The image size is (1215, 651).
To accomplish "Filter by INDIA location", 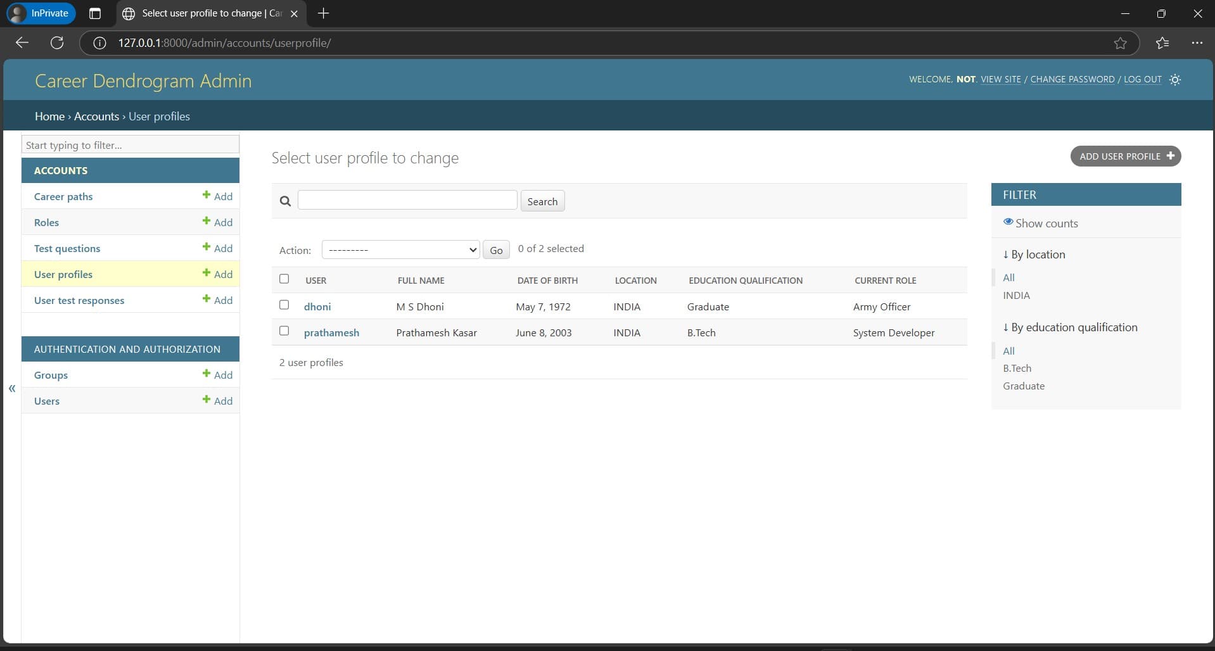I will tap(1016, 295).
